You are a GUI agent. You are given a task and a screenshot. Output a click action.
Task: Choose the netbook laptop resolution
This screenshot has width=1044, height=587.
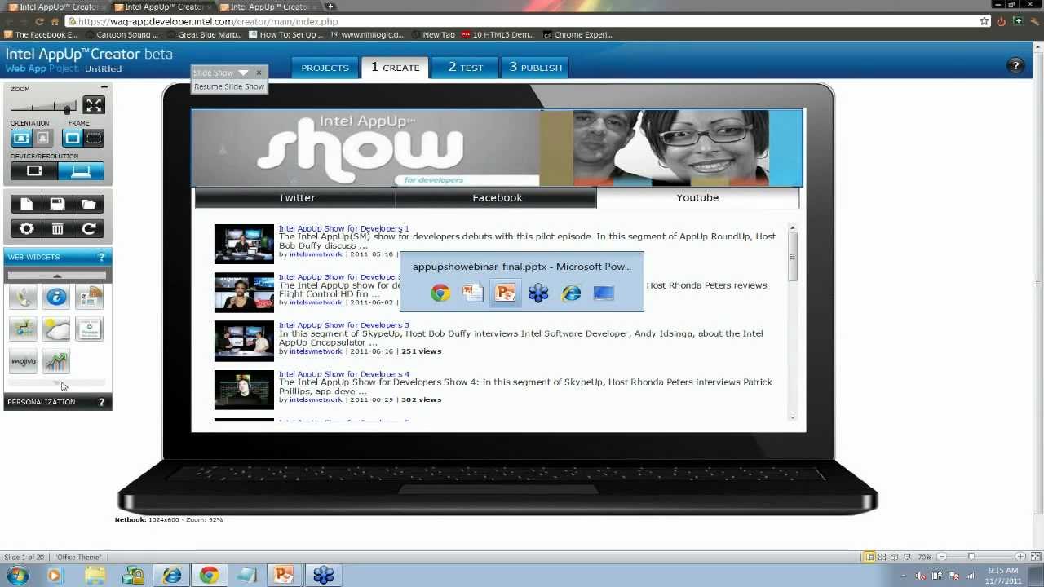coord(81,171)
